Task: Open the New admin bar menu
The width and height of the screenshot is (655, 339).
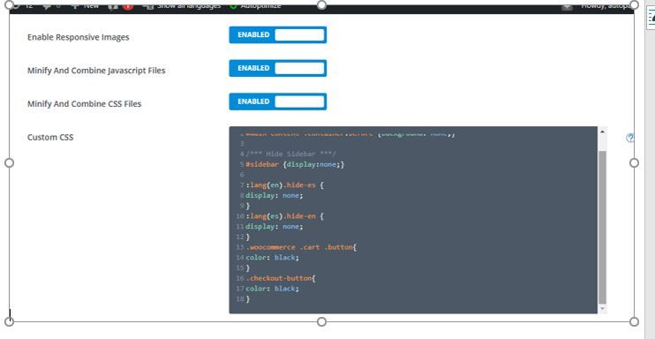Action: 85,6
